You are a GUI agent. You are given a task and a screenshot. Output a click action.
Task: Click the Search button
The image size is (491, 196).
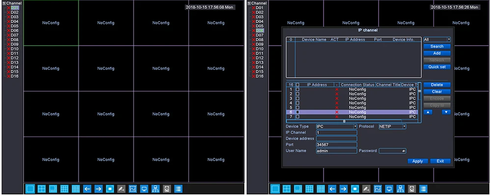437,46
